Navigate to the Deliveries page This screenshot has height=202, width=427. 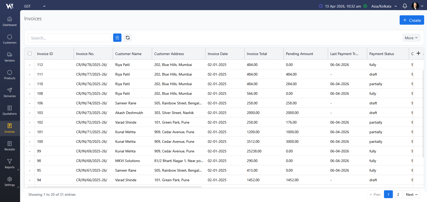point(10,92)
